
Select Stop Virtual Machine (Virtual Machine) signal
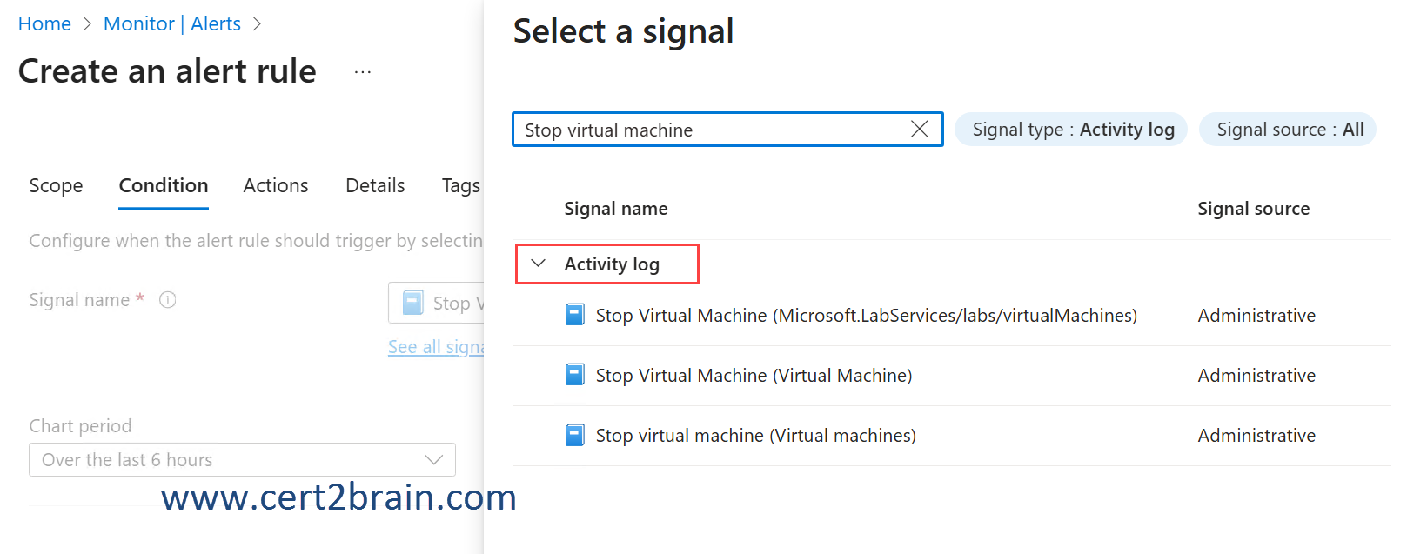tap(754, 376)
